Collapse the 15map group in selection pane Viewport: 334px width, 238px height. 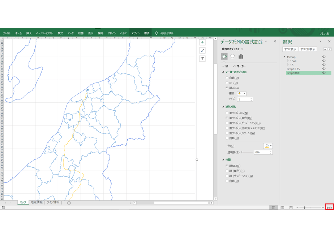(284, 57)
